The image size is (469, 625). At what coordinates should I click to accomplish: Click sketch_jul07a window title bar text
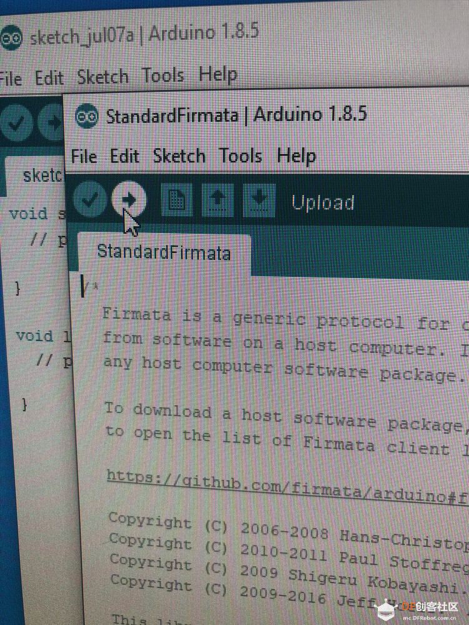[144, 34]
